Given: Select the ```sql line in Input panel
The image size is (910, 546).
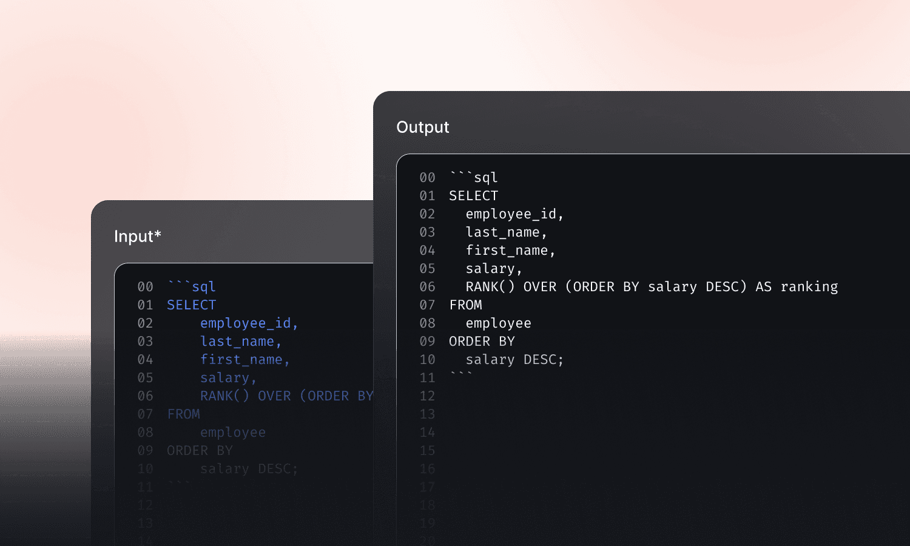Looking at the screenshot, I should tap(192, 286).
